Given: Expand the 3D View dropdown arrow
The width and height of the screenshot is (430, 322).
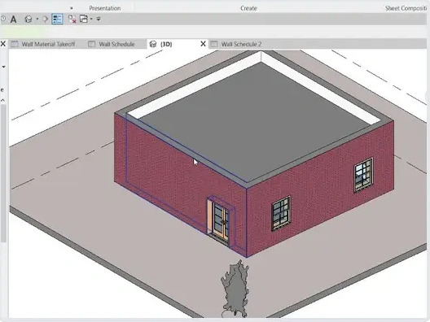Looking at the screenshot, I should pos(37,20).
